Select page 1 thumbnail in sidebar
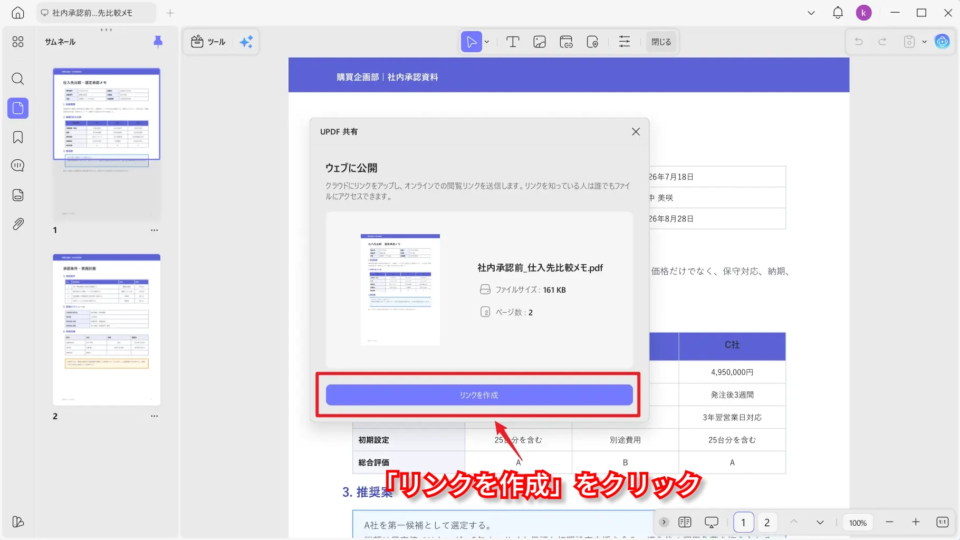960x540 pixels. tap(107, 144)
